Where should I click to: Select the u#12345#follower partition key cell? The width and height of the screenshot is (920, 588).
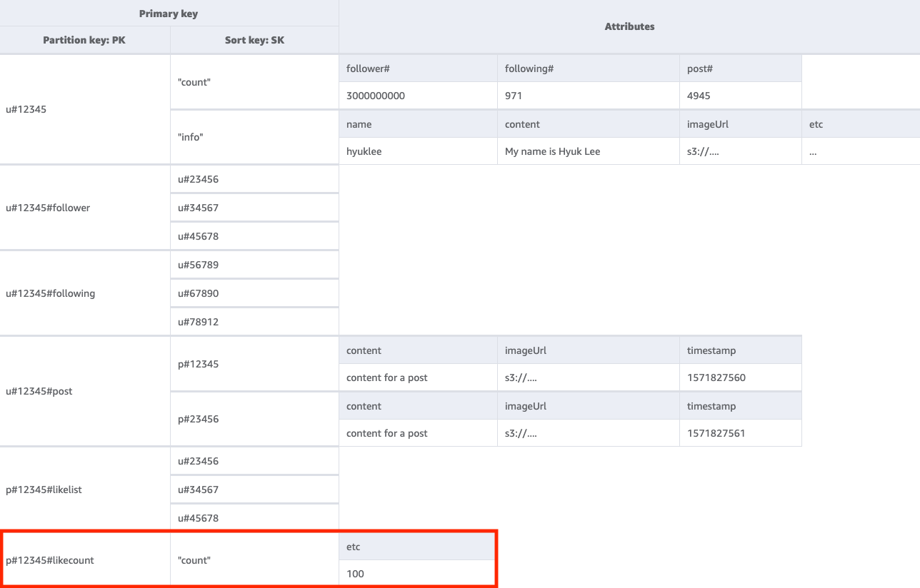coord(48,208)
